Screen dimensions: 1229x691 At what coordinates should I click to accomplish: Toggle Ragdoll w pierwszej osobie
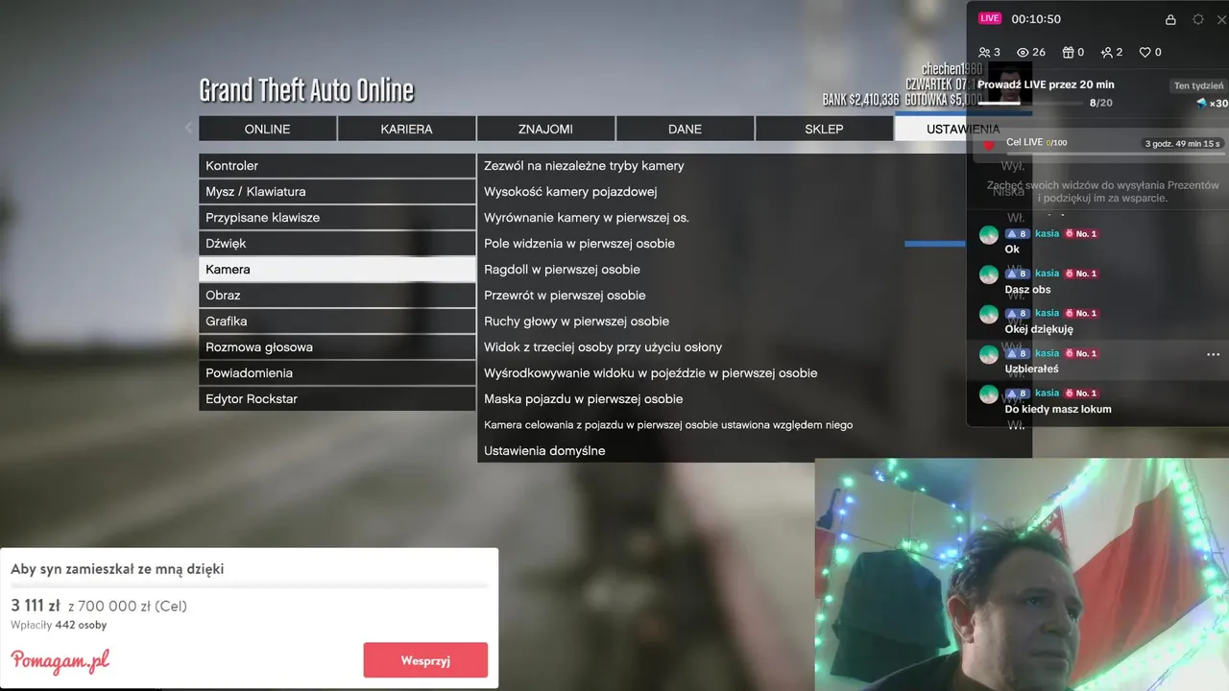tap(755, 269)
